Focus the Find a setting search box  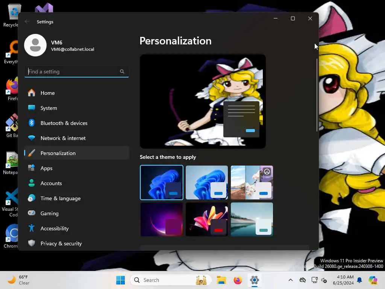coord(77,71)
